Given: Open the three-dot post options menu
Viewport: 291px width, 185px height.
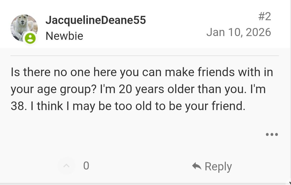Looking at the screenshot, I should click(x=272, y=134).
